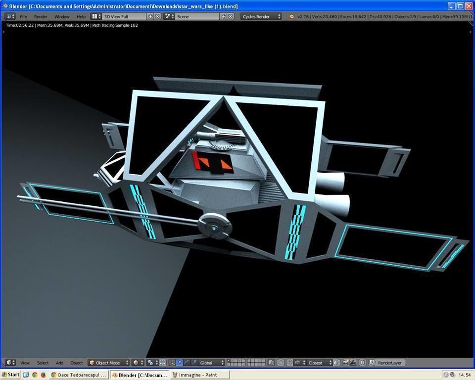Pause the viewport render preview
Image resolution: width=475 pixels, height=380 pixels.
tap(362, 362)
